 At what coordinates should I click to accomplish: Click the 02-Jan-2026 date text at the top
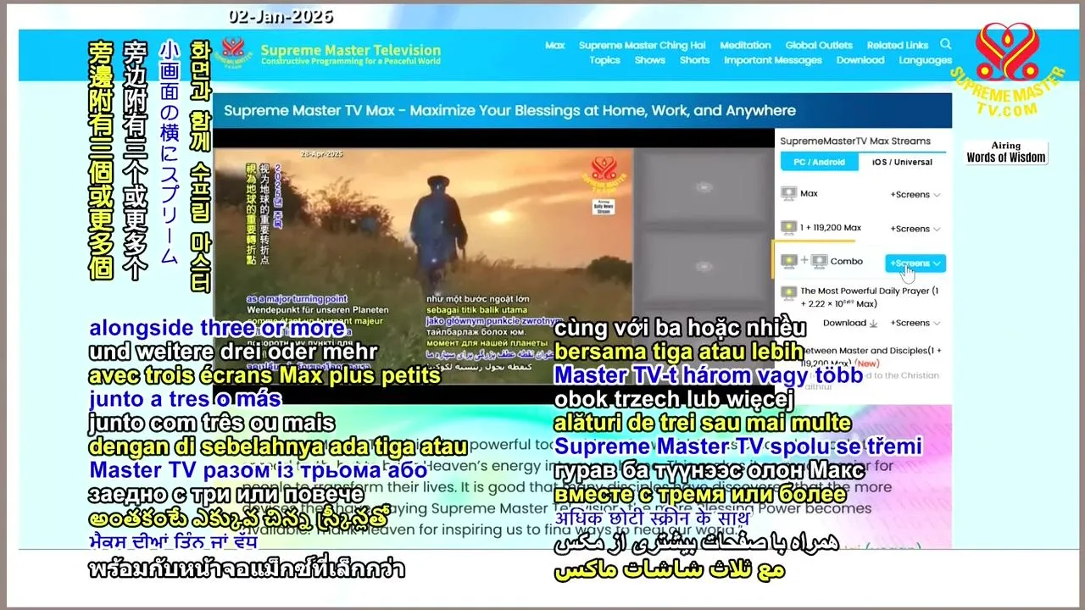click(281, 16)
